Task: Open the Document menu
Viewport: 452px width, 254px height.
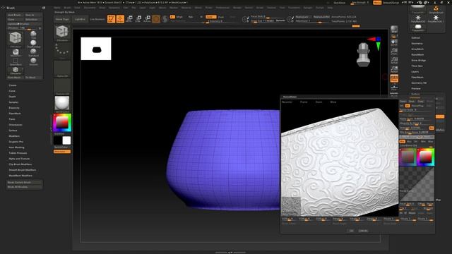Action: (90, 8)
